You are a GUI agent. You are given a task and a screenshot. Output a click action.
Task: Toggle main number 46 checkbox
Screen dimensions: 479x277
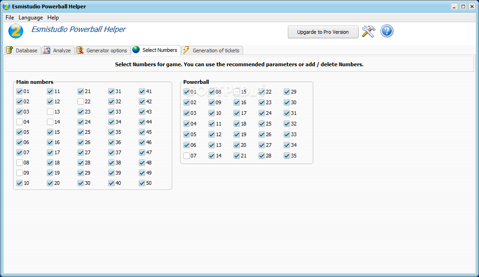(142, 142)
